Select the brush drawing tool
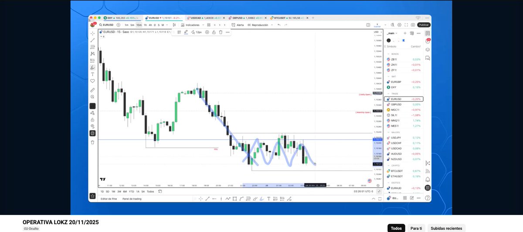Viewport: 523px width, 232px height. [92, 67]
